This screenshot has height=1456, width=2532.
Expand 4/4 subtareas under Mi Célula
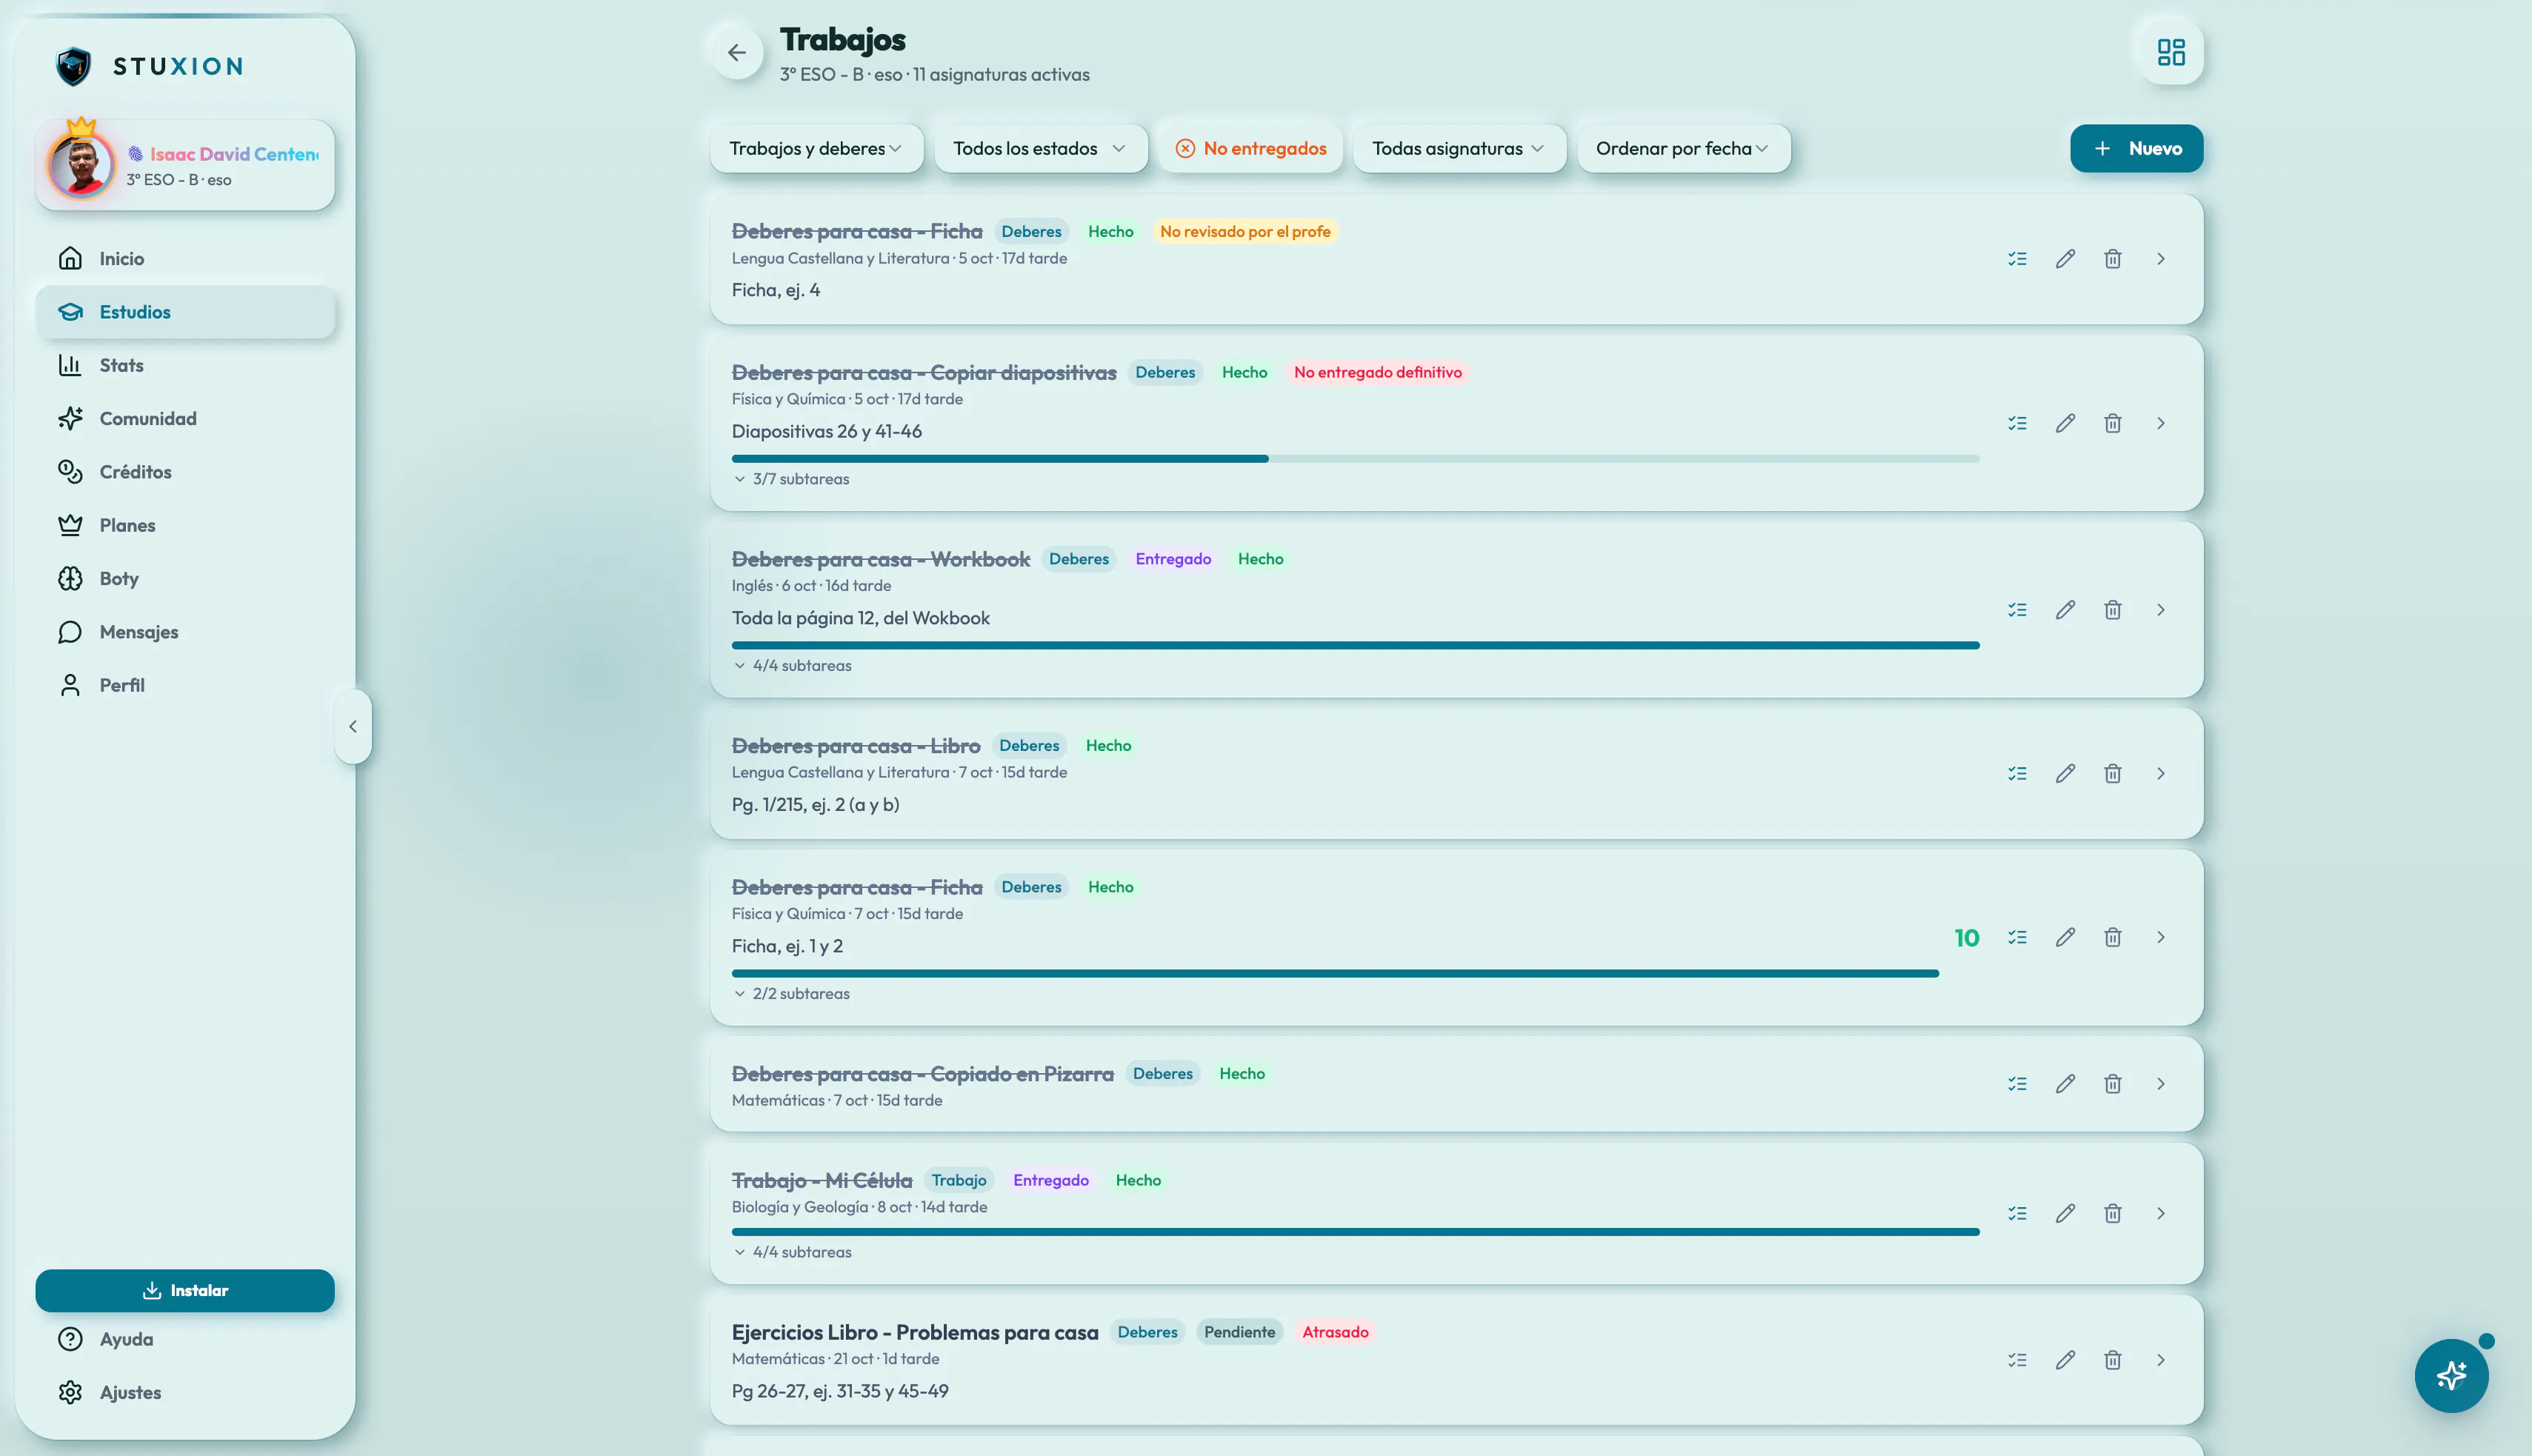792,1252
